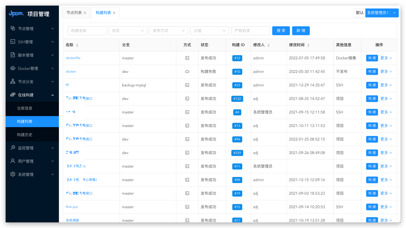Image resolution: width=406 pixels, height=228 pixels.
Task: Open 更多 menu for dockerfile row
Action: [x=386, y=58]
